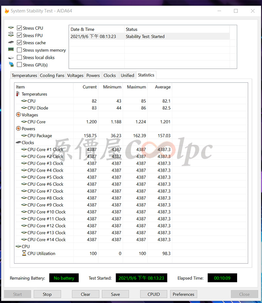Click the green icon beside CPU Core #12 Clock
262x303 pixels.
(x=24, y=225)
